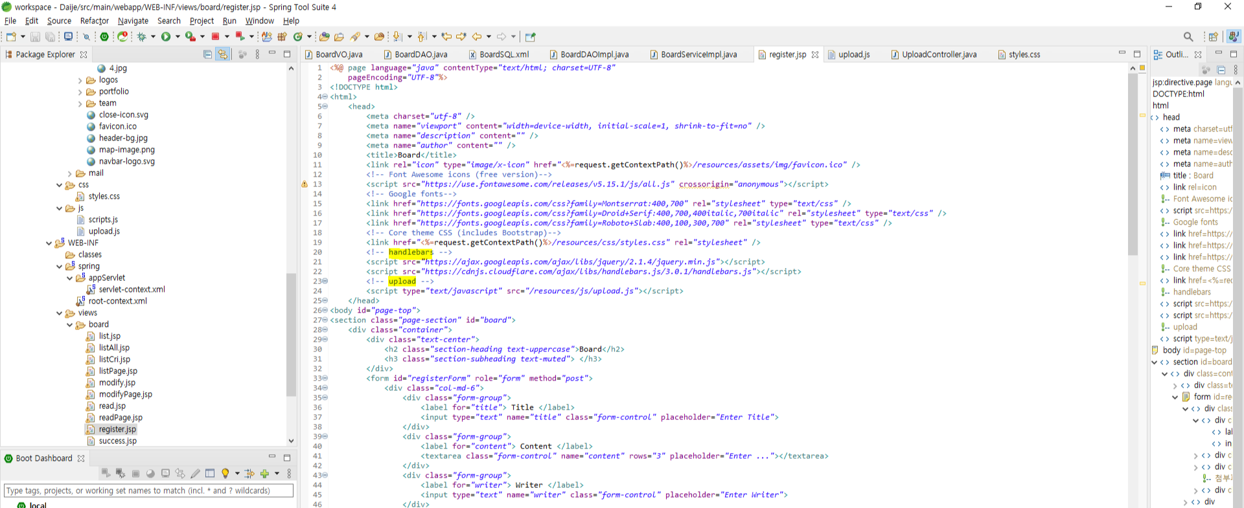Collapse the appServlet folder
The image size is (1244, 508).
pyautogui.click(x=70, y=278)
